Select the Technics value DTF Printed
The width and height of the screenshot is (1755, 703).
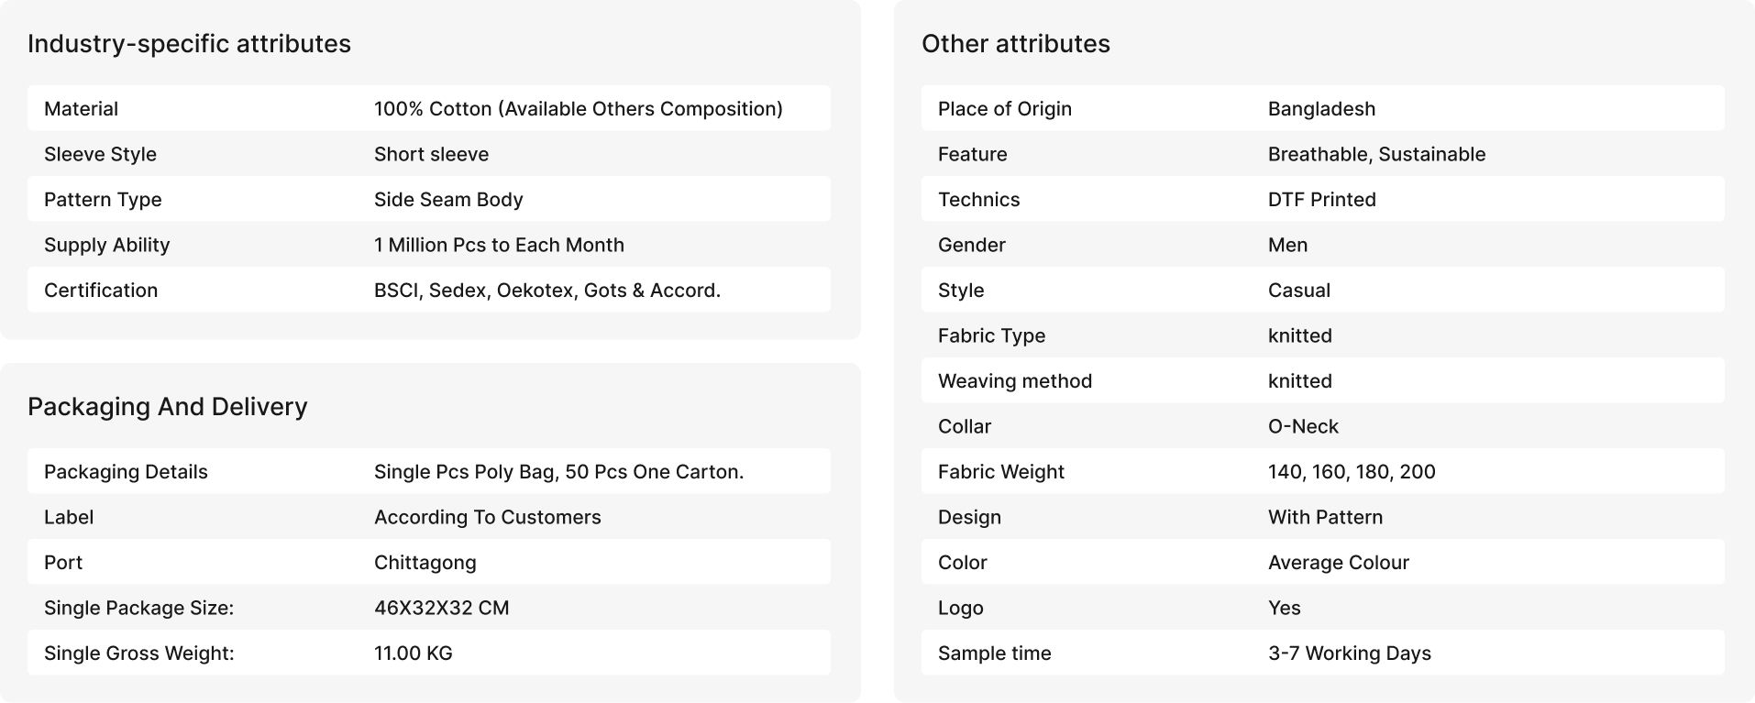1321,200
